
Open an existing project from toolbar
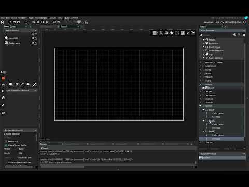[x=14, y=22]
